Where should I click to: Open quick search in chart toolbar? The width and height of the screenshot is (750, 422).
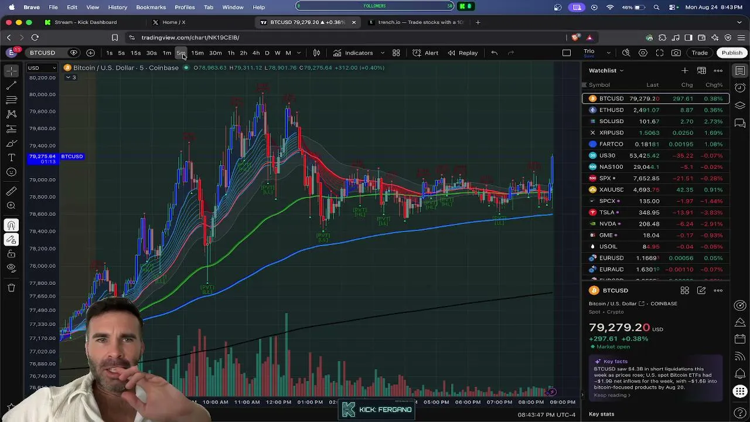coord(626,53)
